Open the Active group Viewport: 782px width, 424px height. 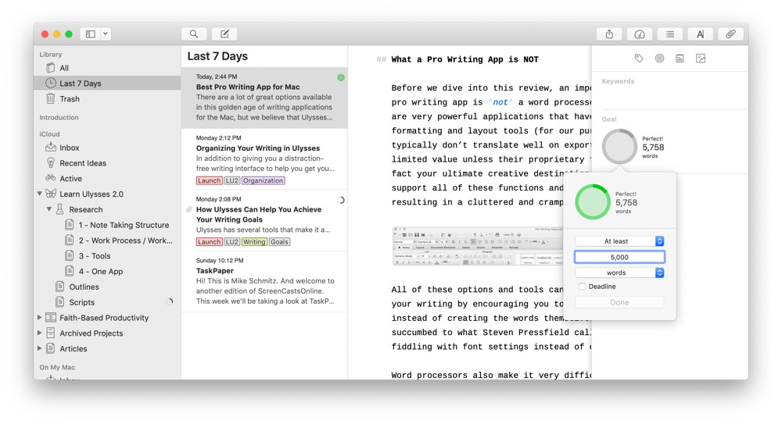point(106,178)
